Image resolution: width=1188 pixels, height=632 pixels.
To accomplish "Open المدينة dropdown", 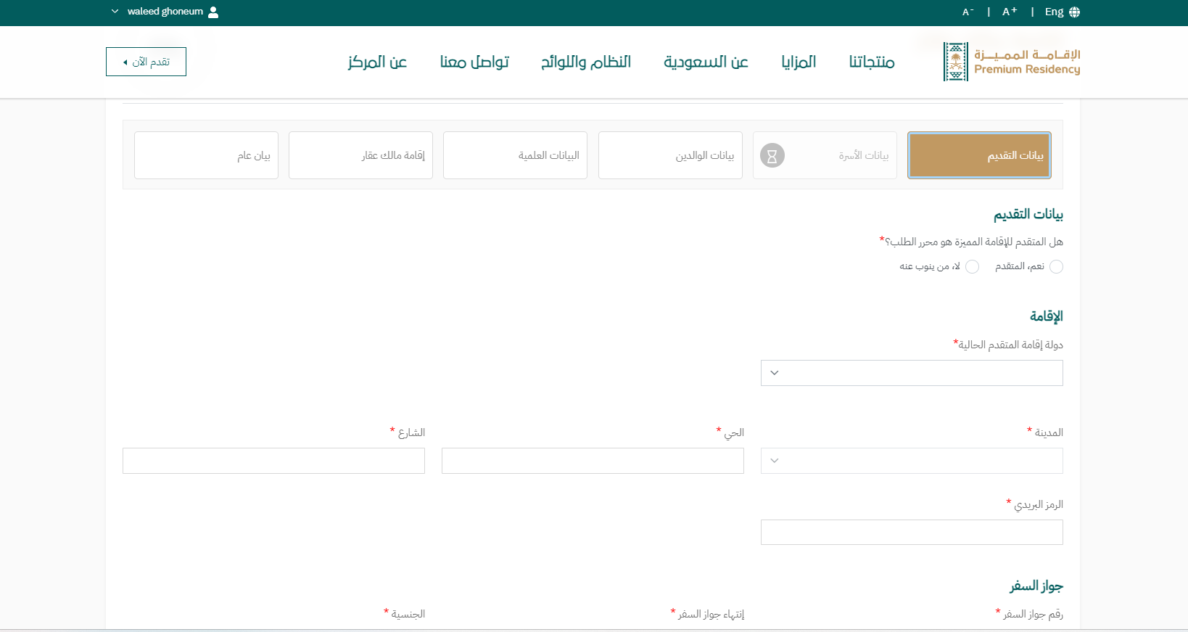I will (912, 461).
